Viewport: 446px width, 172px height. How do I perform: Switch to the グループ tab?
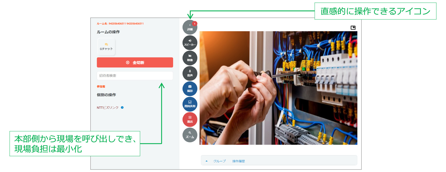pos(219,161)
